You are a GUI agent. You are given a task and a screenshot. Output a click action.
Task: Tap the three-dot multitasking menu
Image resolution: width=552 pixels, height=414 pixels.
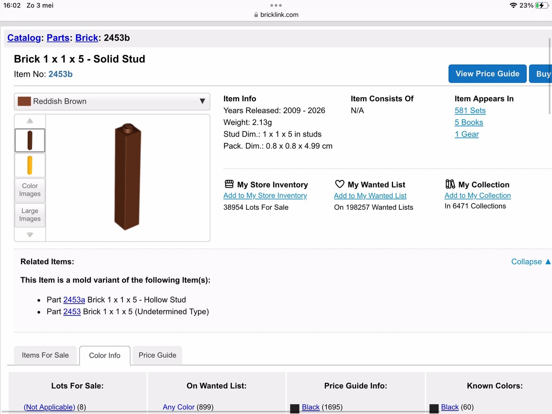tap(276, 5)
